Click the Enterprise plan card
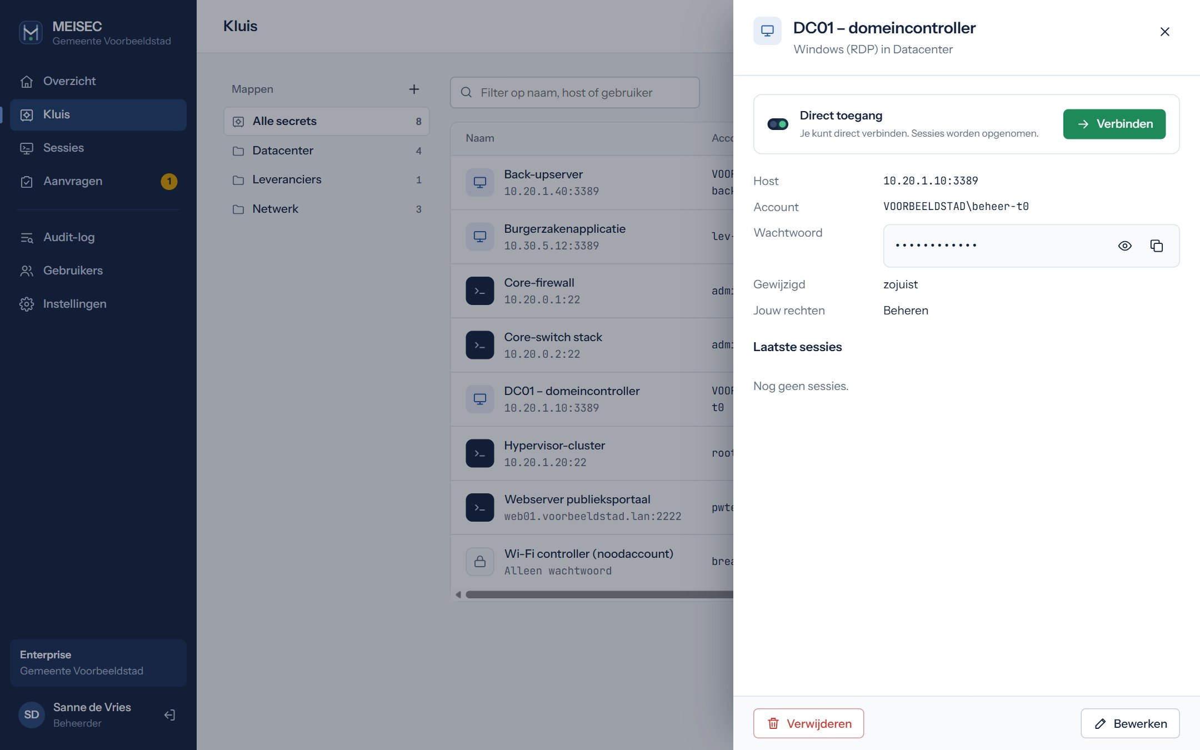Screen dimensions: 1200x750 98,663
